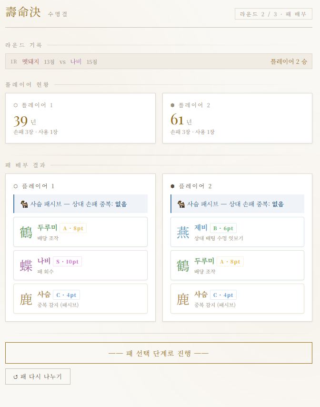
Task: Select Player 1's 두루미 card
Action: pos(80,232)
